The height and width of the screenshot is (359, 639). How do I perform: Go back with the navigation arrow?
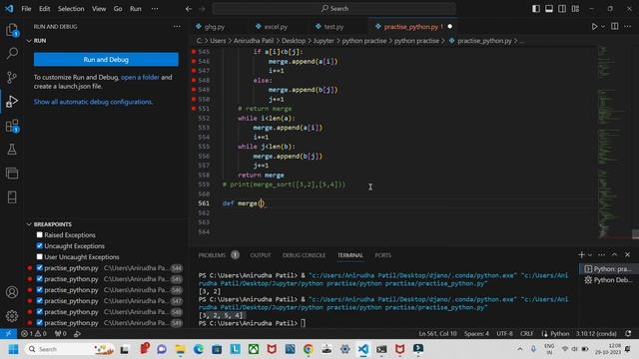click(x=189, y=9)
